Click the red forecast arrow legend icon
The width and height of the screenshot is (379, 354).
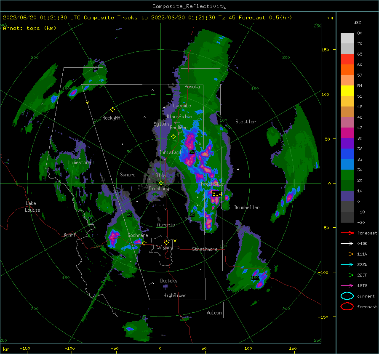pyautogui.click(x=347, y=233)
